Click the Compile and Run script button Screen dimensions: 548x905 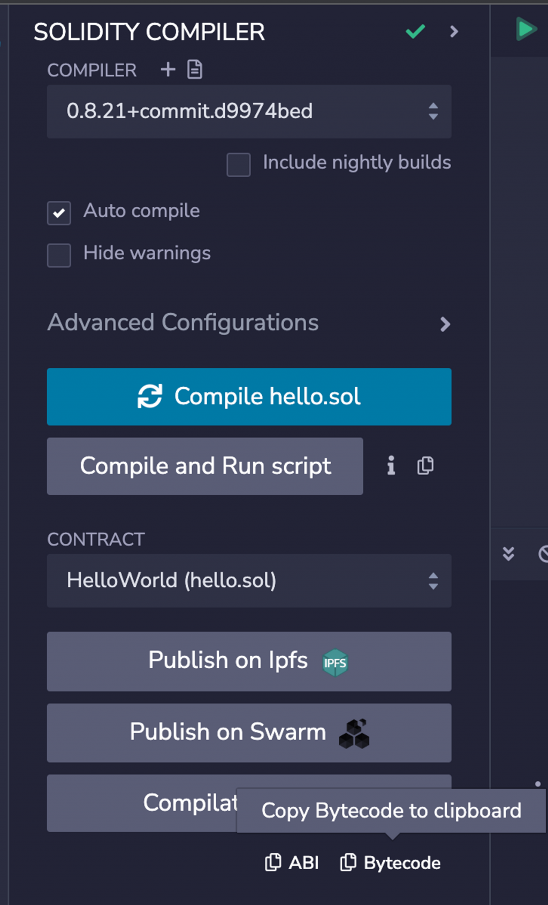(x=205, y=466)
